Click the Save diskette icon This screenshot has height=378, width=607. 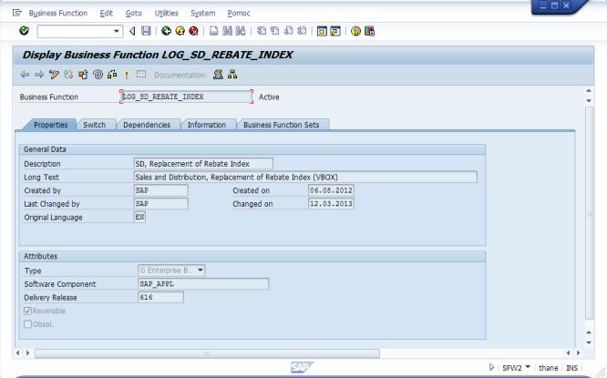pyautogui.click(x=146, y=31)
